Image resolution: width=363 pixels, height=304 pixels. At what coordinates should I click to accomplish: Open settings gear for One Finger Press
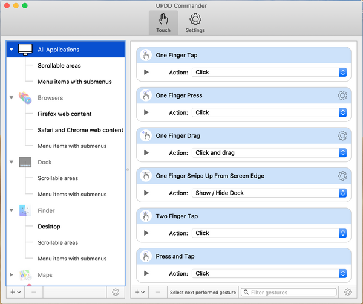(342, 95)
